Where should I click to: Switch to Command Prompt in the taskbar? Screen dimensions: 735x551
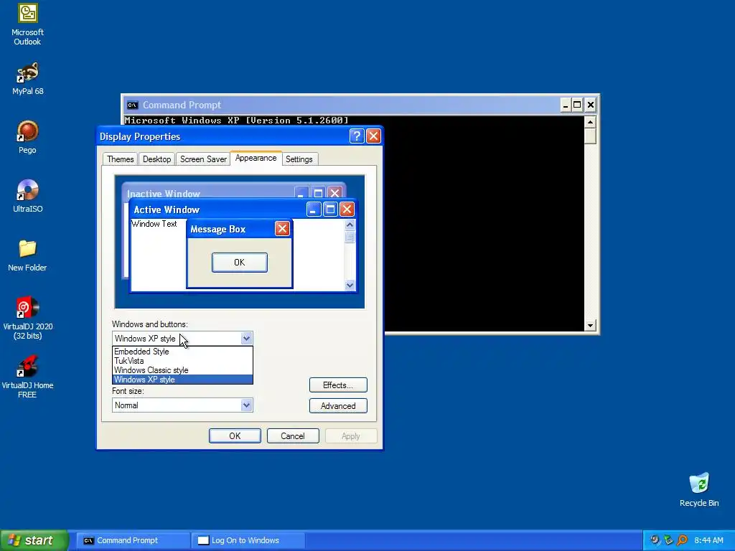(x=132, y=540)
